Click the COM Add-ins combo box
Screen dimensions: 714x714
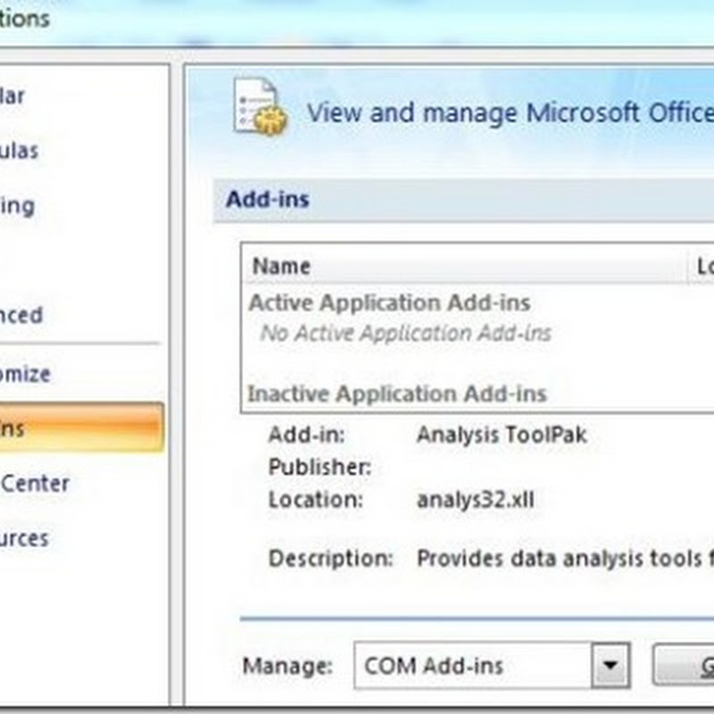(473, 666)
